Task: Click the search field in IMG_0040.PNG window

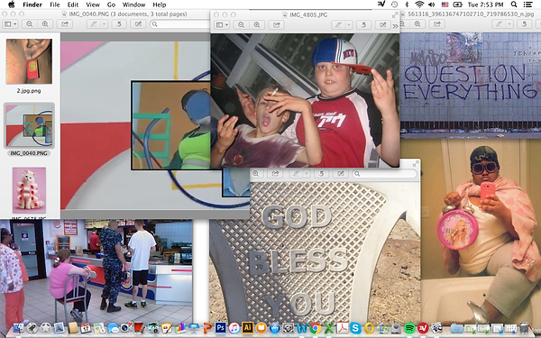Action: [179, 24]
